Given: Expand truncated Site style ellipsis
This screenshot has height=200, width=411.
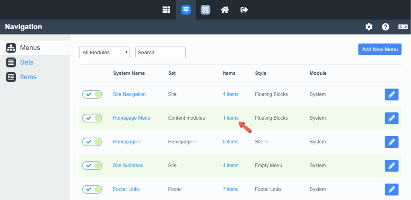Looking at the screenshot, I should coord(267,142).
